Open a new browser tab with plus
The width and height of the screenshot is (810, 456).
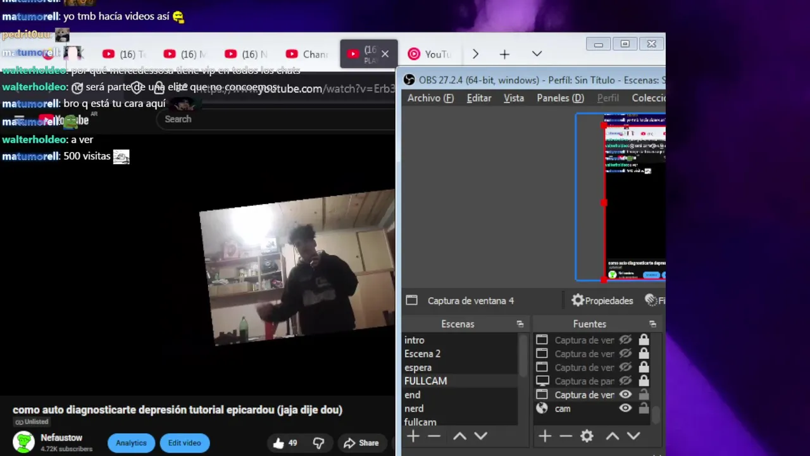coord(504,54)
